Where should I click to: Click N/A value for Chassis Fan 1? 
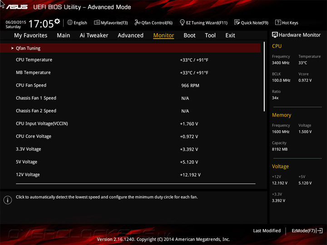pyautogui.click(x=185, y=98)
